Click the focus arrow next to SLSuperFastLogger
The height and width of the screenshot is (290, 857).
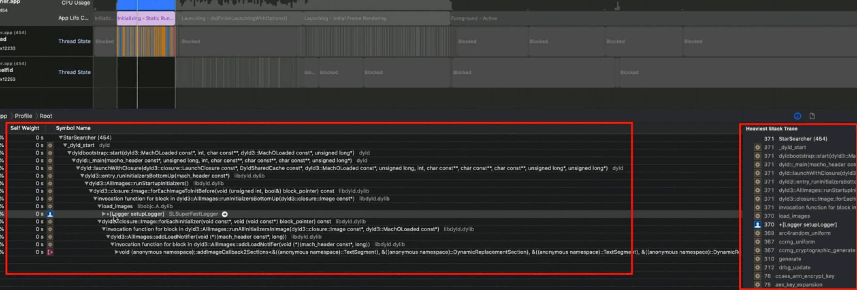click(x=225, y=214)
